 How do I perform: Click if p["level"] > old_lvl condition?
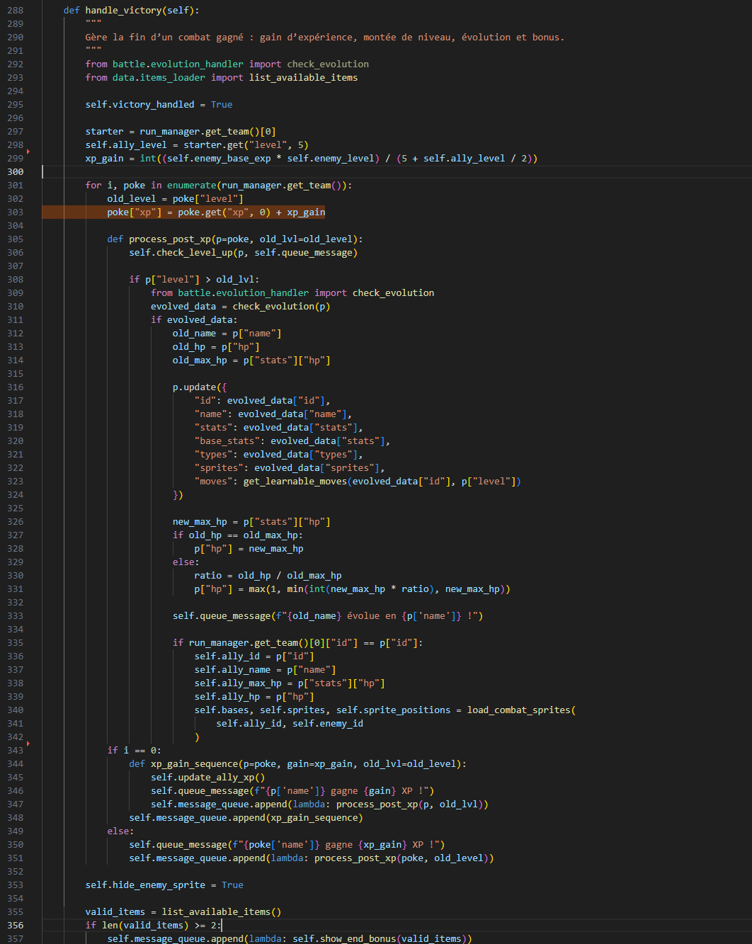194,280
